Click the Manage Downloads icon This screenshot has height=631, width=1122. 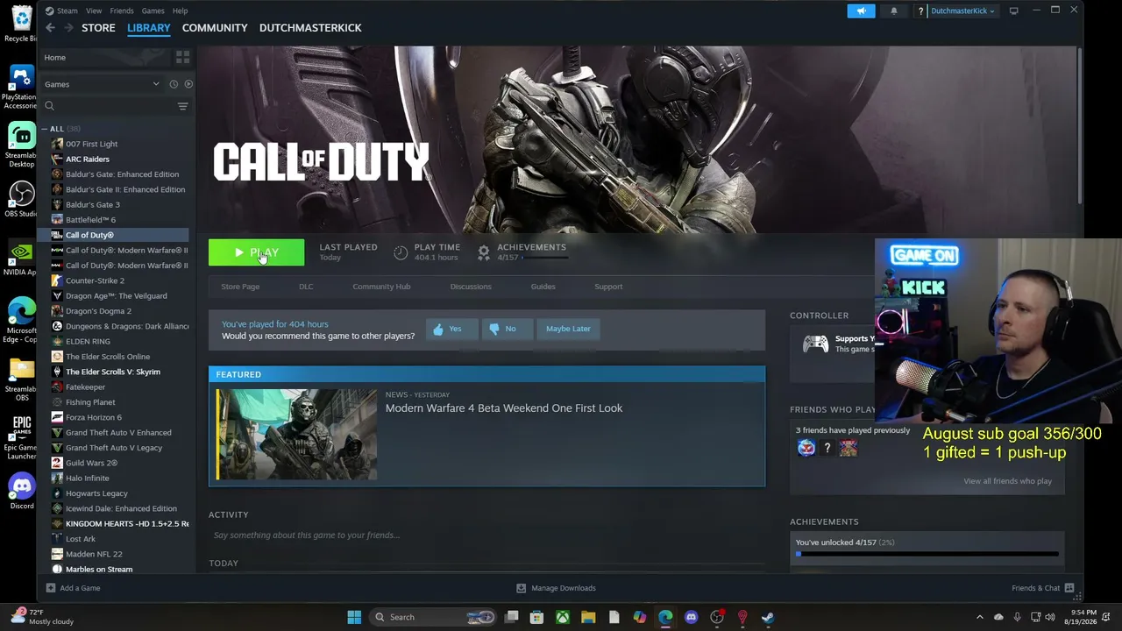point(521,588)
